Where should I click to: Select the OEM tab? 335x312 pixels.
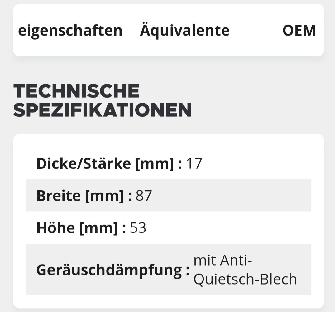[x=299, y=31]
